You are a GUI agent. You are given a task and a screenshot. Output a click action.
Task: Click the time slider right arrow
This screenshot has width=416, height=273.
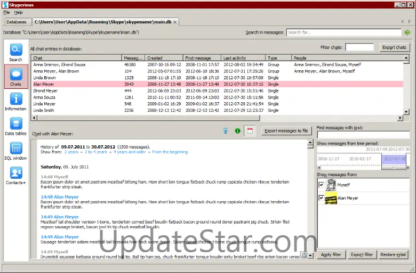pos(408,168)
